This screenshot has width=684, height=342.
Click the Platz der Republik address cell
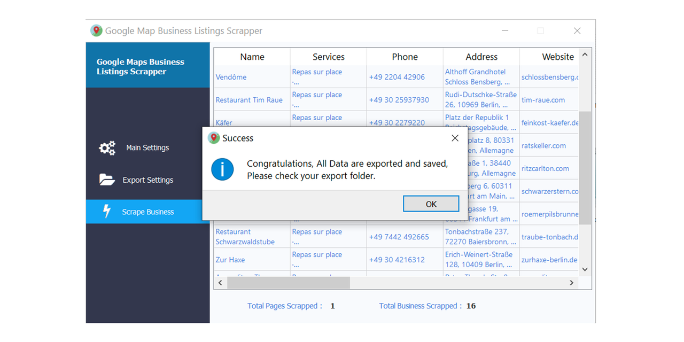(x=481, y=122)
